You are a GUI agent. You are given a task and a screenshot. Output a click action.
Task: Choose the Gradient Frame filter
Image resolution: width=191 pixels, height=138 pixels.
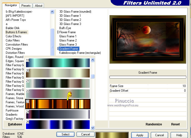(x=69, y=49)
